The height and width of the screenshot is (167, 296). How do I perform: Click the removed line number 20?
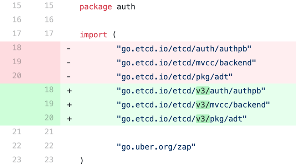tap(17, 76)
